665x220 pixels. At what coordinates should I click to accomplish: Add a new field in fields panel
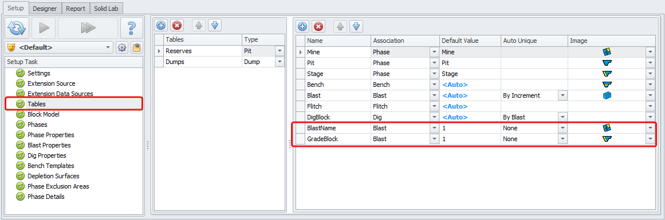(x=302, y=26)
